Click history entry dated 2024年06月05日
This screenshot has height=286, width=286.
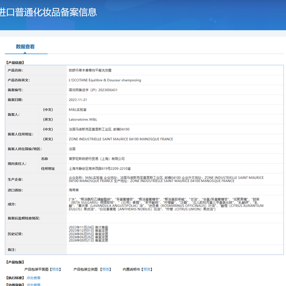[89, 234]
